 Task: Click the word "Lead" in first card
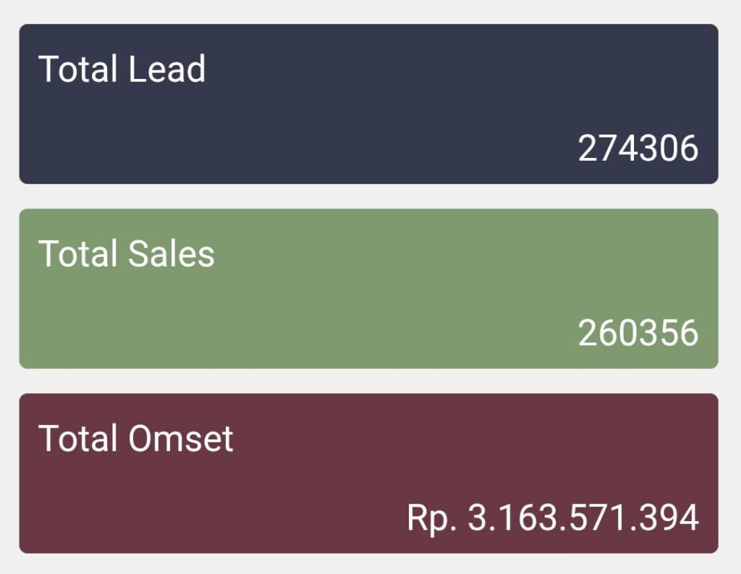pyautogui.click(x=166, y=69)
